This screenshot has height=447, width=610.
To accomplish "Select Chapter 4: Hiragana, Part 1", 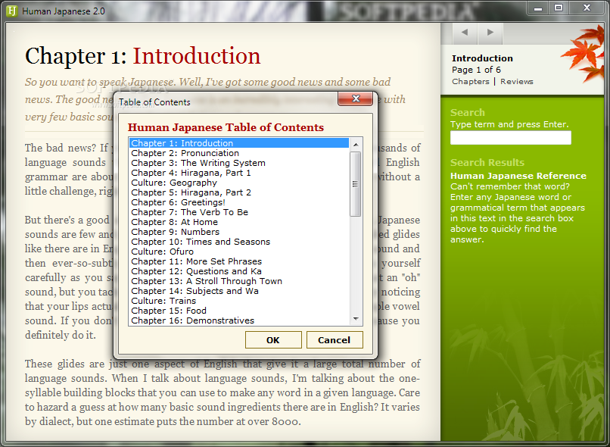I will tap(239, 173).
